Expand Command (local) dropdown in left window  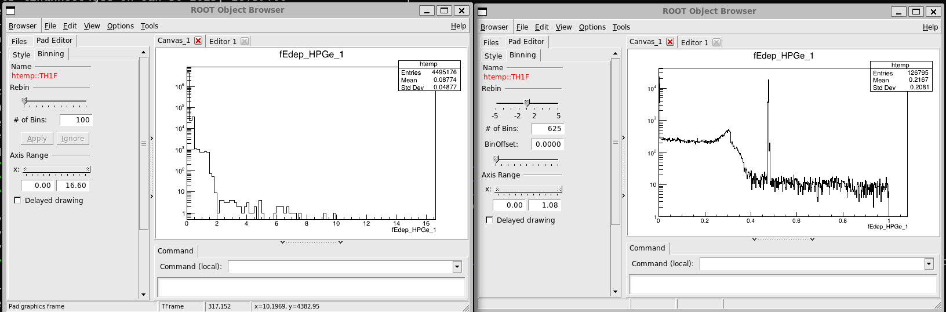[x=457, y=267]
